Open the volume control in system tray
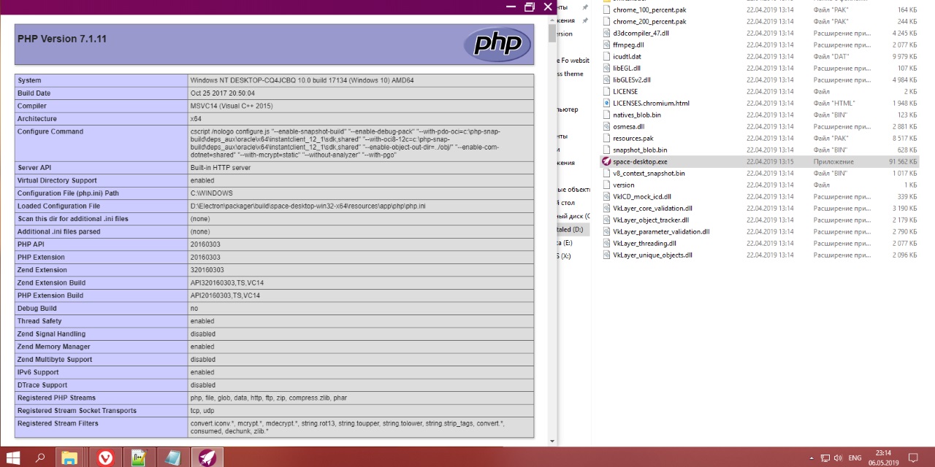 point(839,458)
